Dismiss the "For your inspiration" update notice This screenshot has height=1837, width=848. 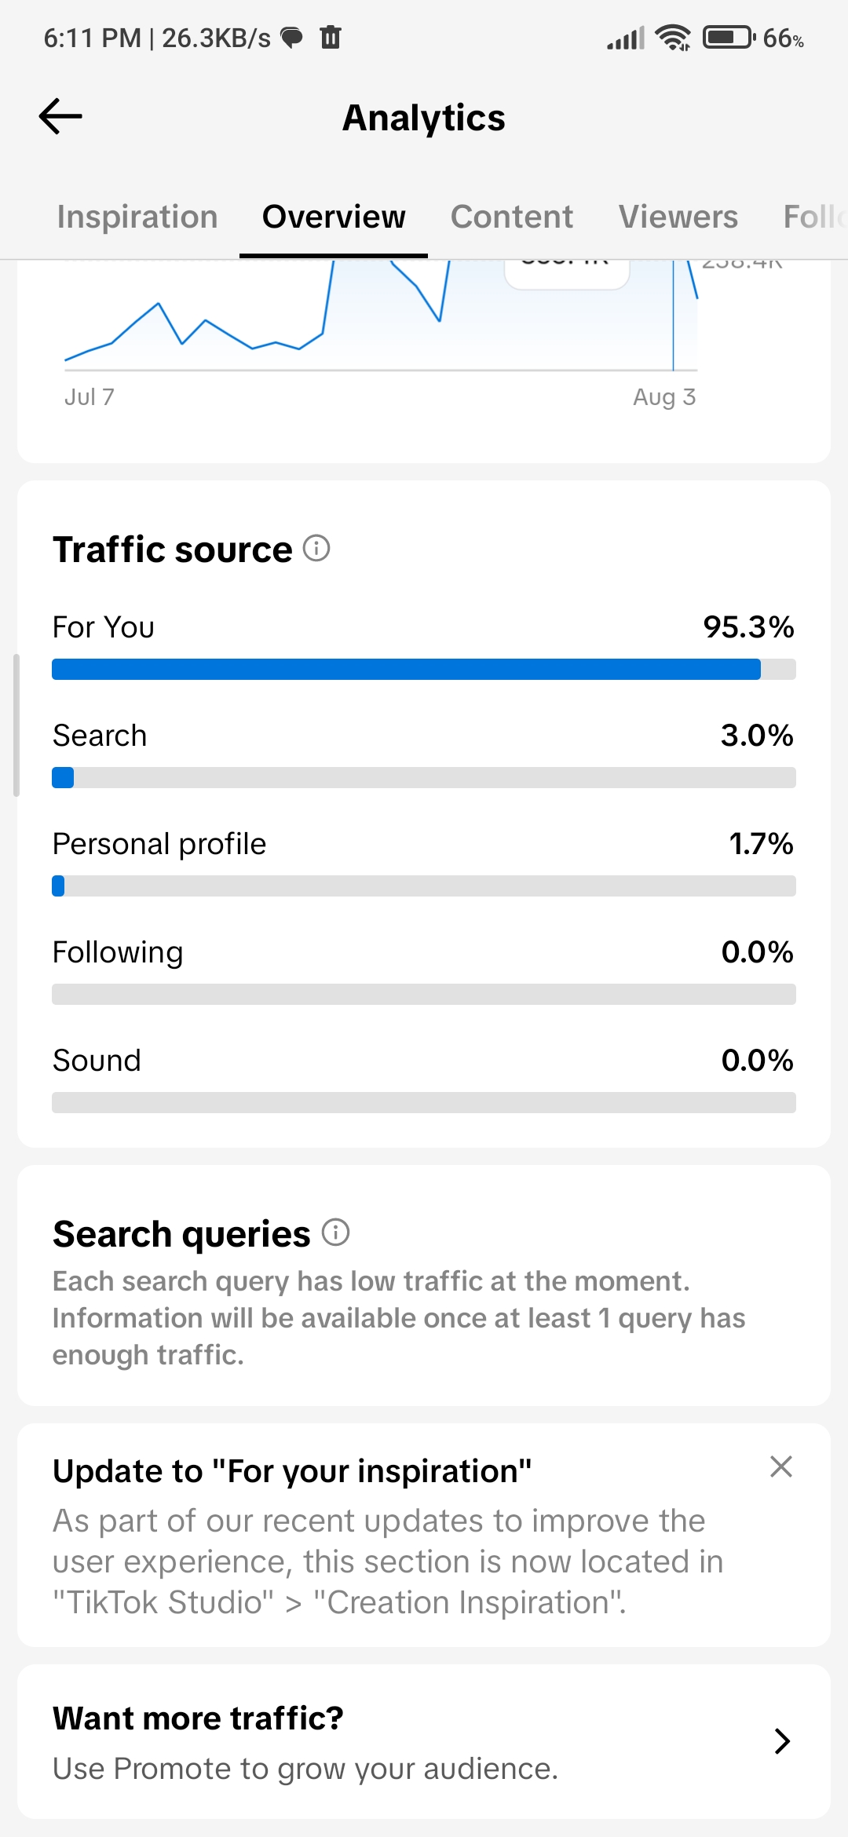[781, 1466]
